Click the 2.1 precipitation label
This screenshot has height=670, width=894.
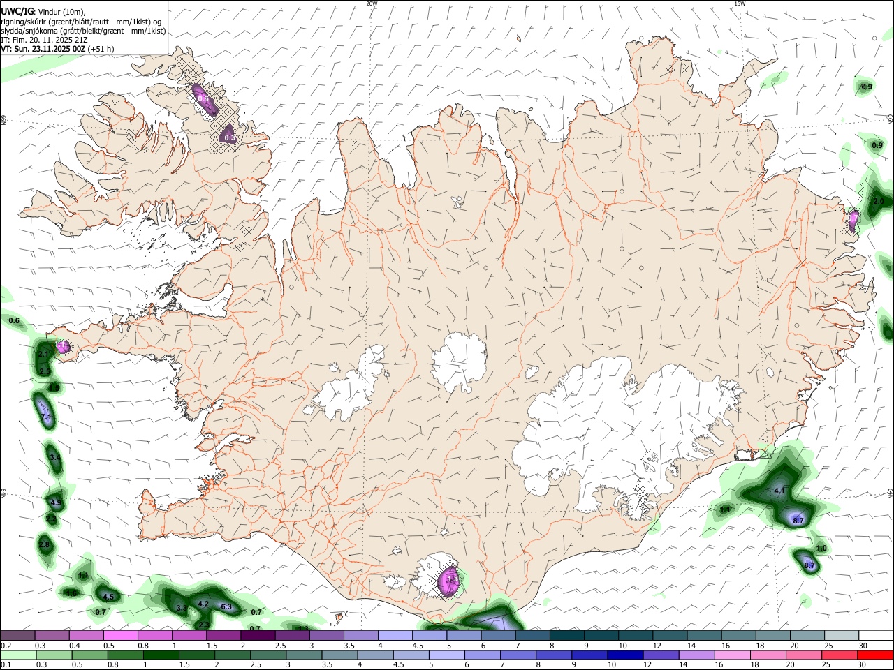(x=44, y=355)
